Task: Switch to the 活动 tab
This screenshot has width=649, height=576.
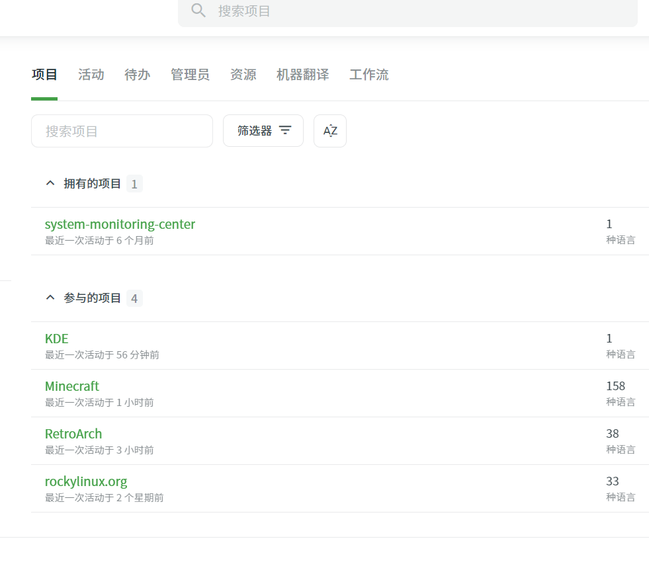Action: tap(91, 75)
